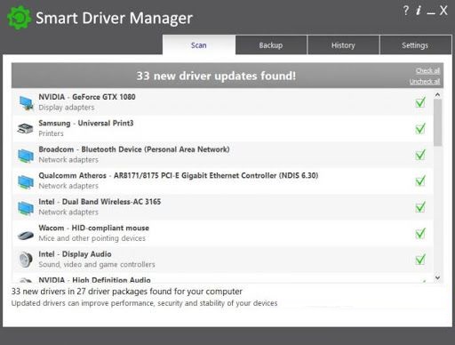Uncheck the Qualcomm Atheros Ethernet Controller driver
This screenshot has width=455, height=345.
coord(420,181)
